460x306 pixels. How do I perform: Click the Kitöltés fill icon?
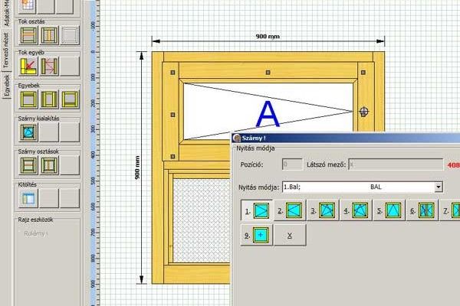[29, 197]
